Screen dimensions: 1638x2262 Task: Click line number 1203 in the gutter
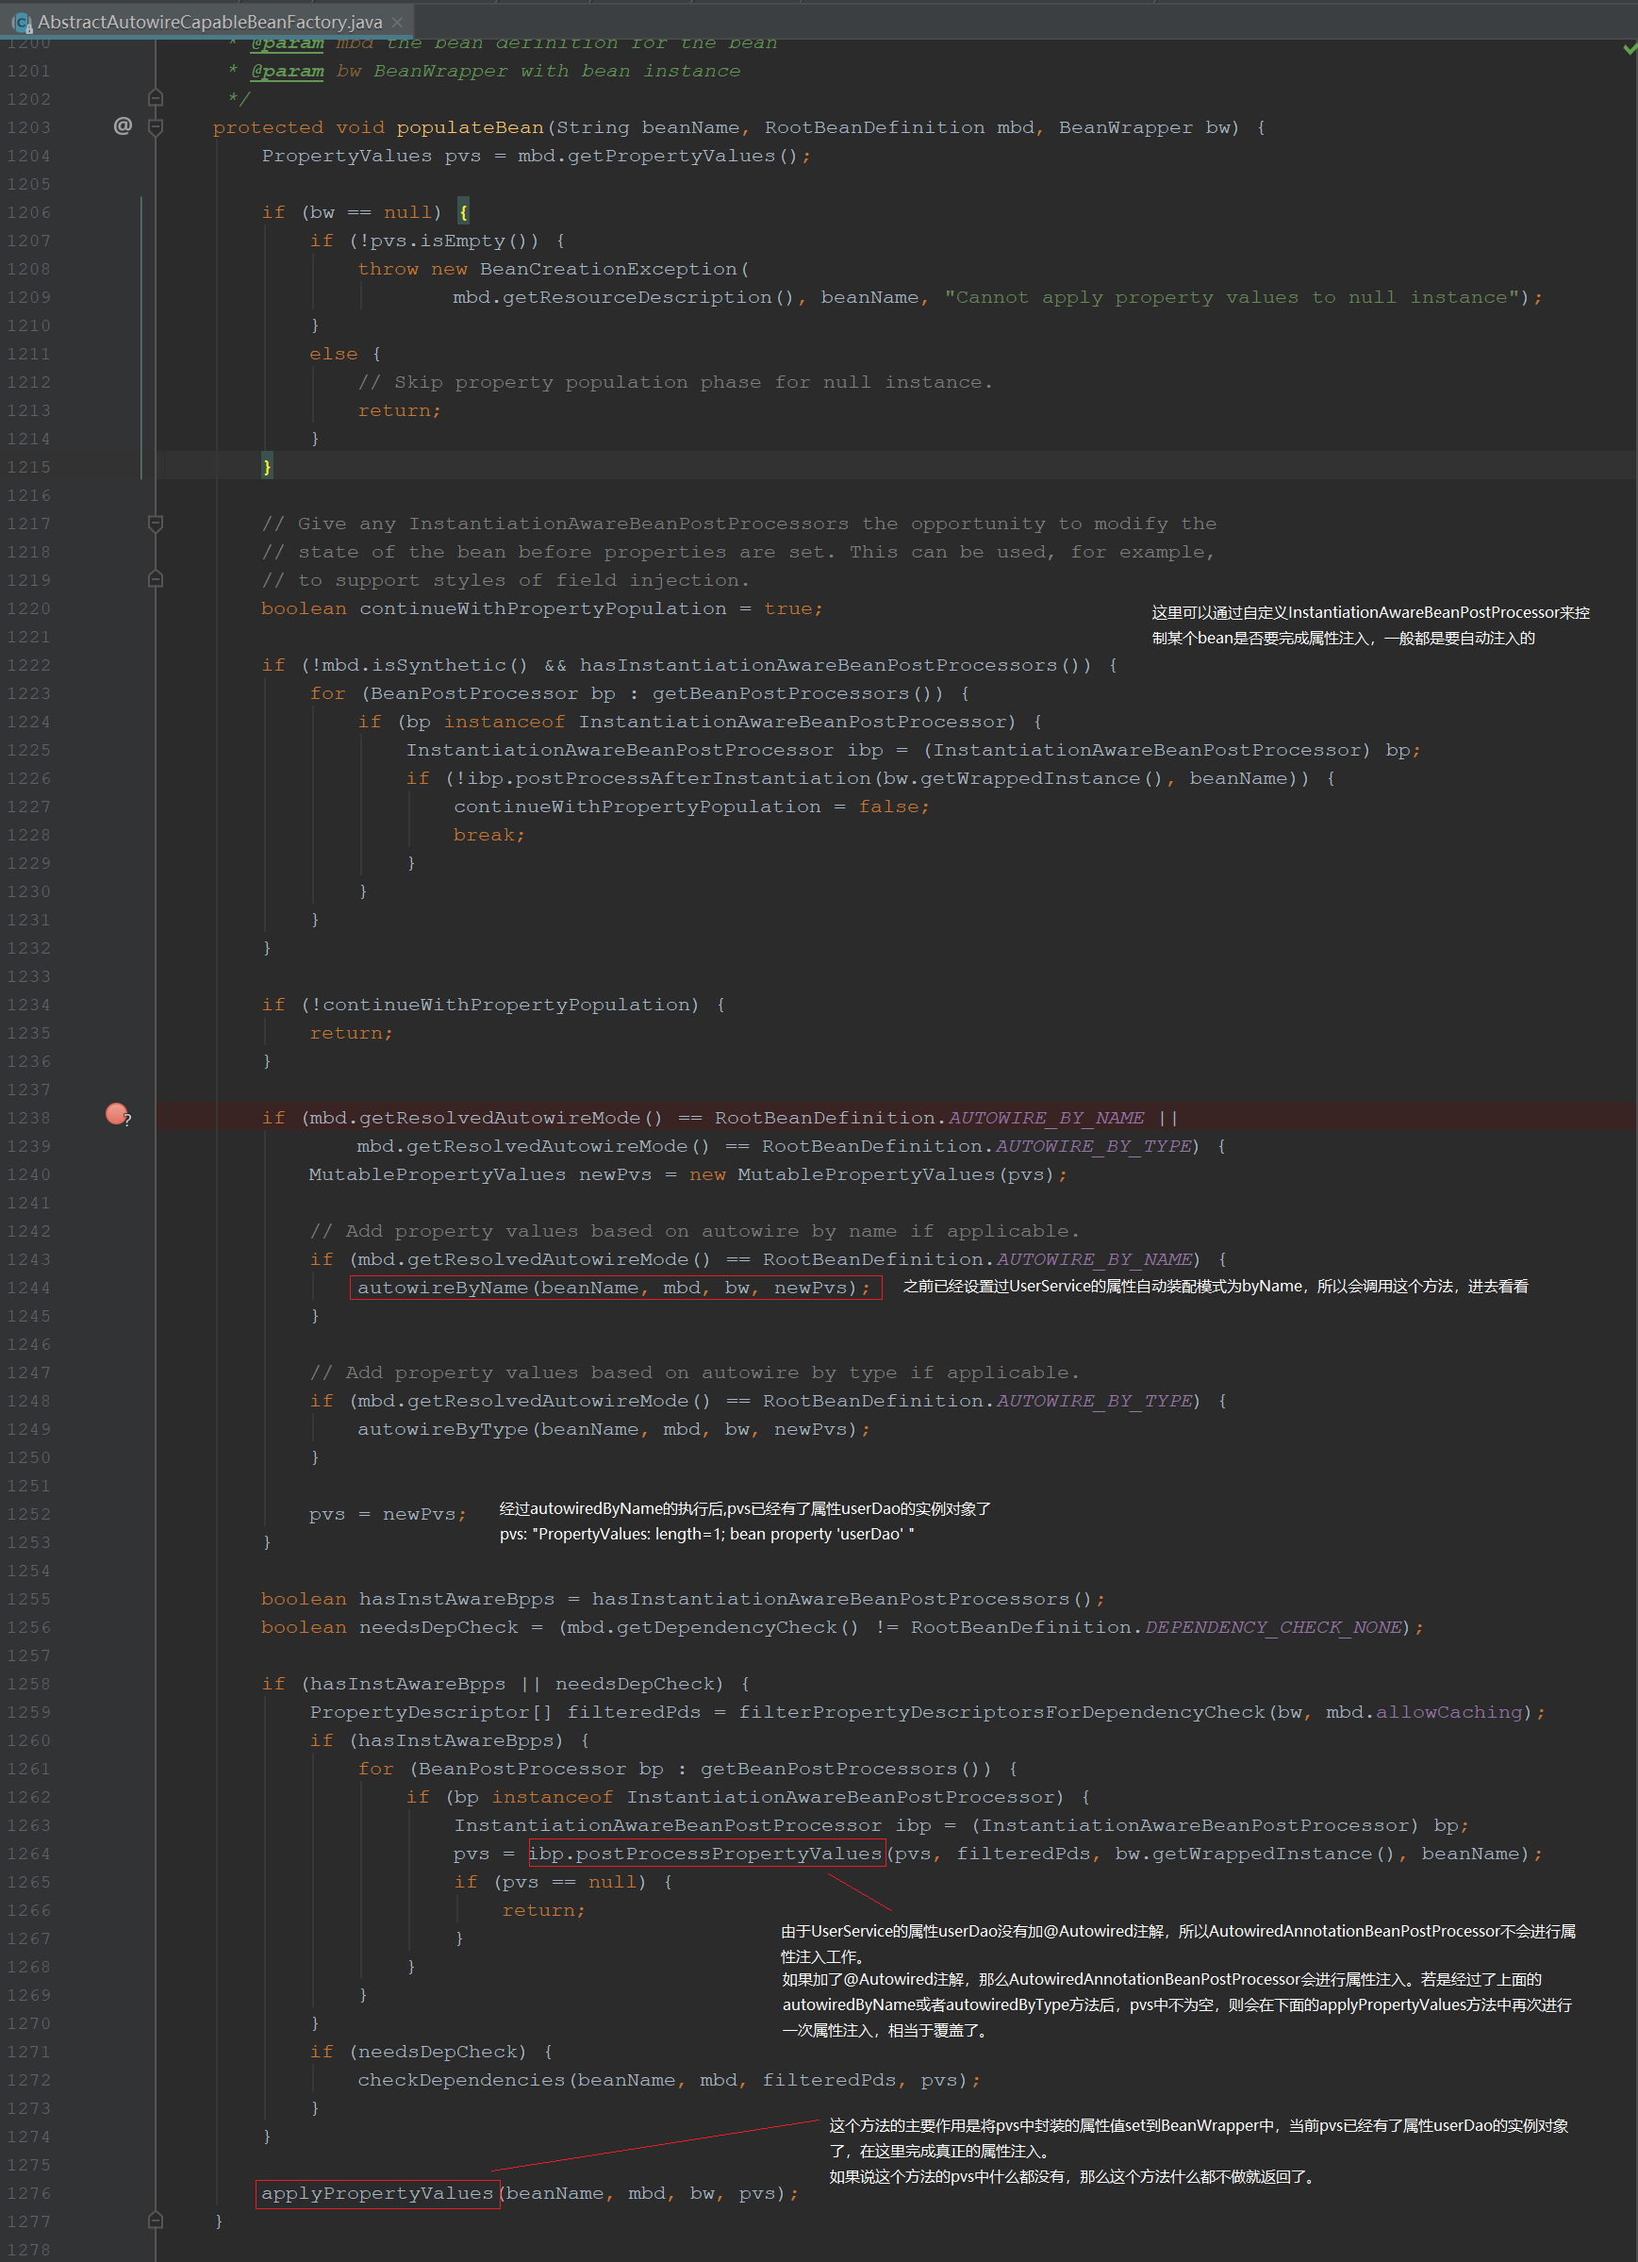click(x=28, y=127)
